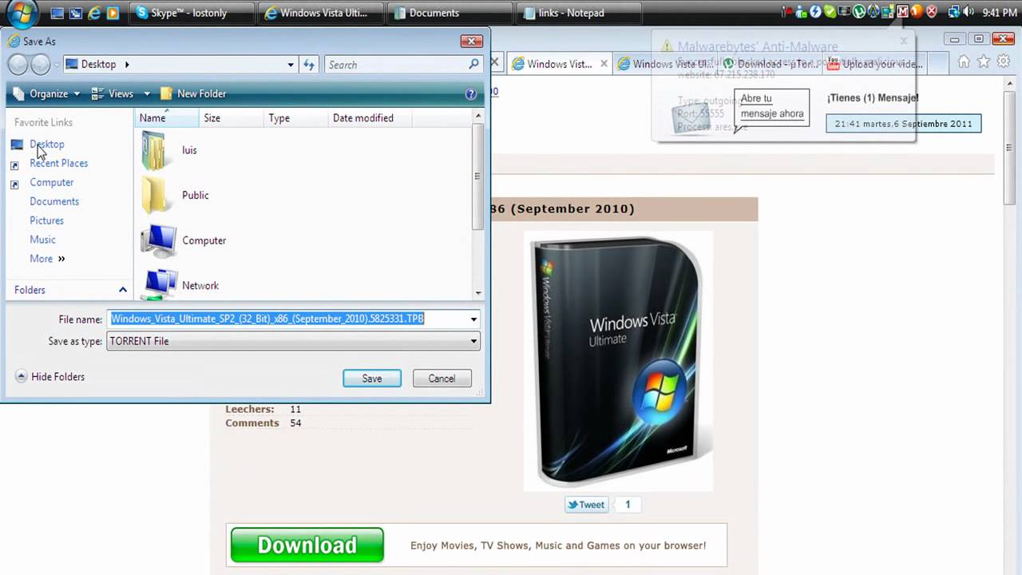The image size is (1022, 575).
Task: Expand More favorite links chevron
Action: pos(61,259)
